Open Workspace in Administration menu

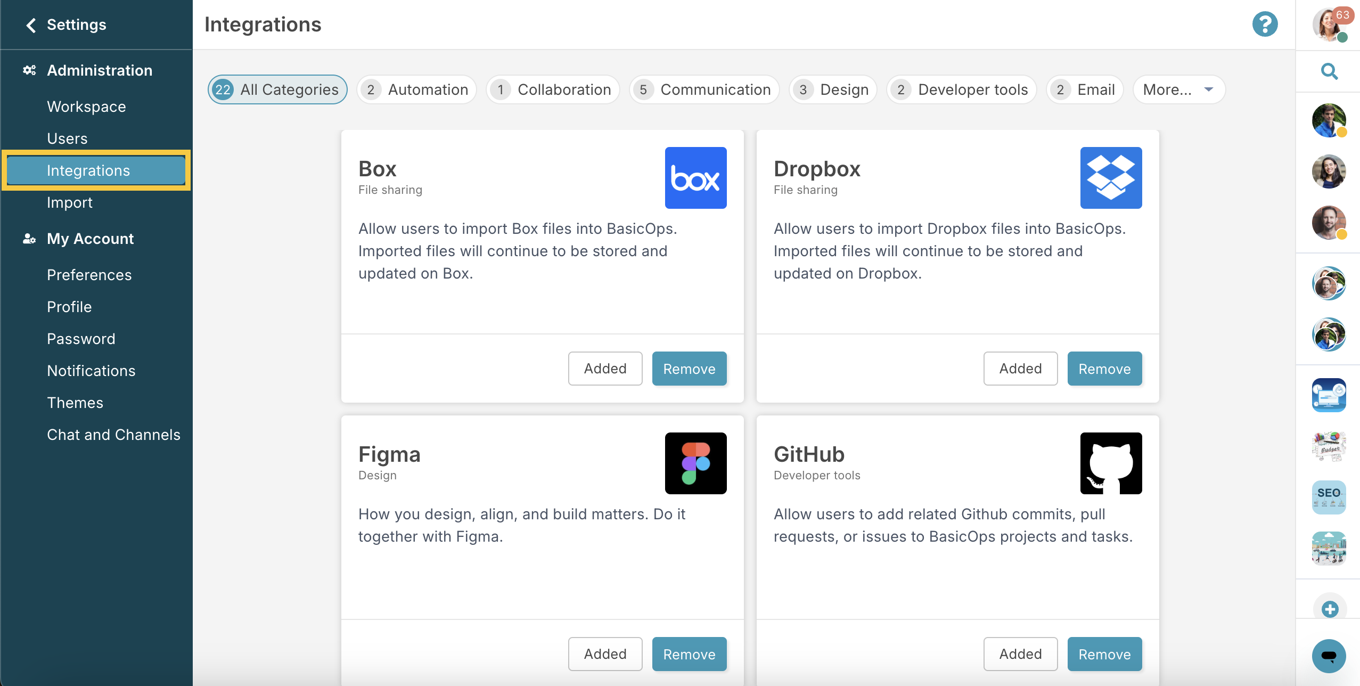(x=86, y=107)
